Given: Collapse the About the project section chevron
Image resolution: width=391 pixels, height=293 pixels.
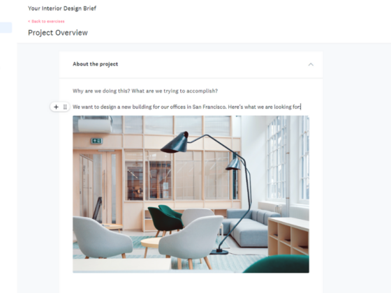Looking at the screenshot, I should click(x=311, y=64).
